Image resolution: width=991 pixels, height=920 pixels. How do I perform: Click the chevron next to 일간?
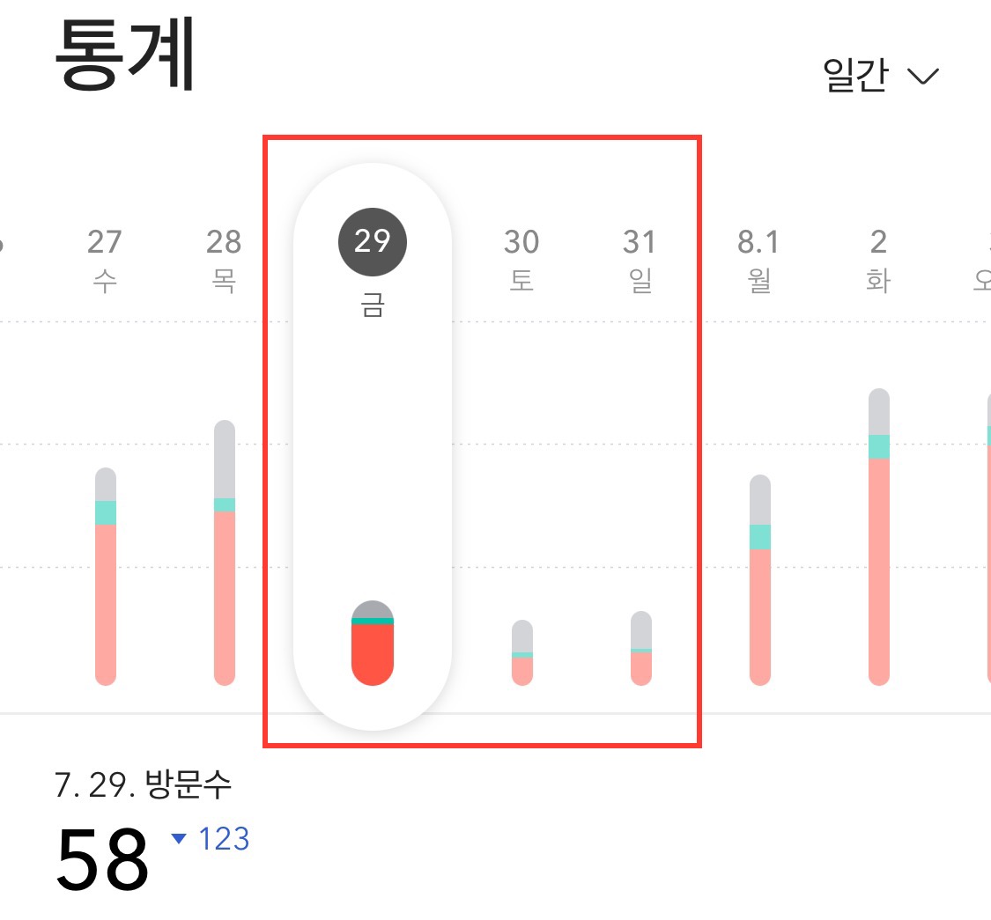click(x=923, y=77)
